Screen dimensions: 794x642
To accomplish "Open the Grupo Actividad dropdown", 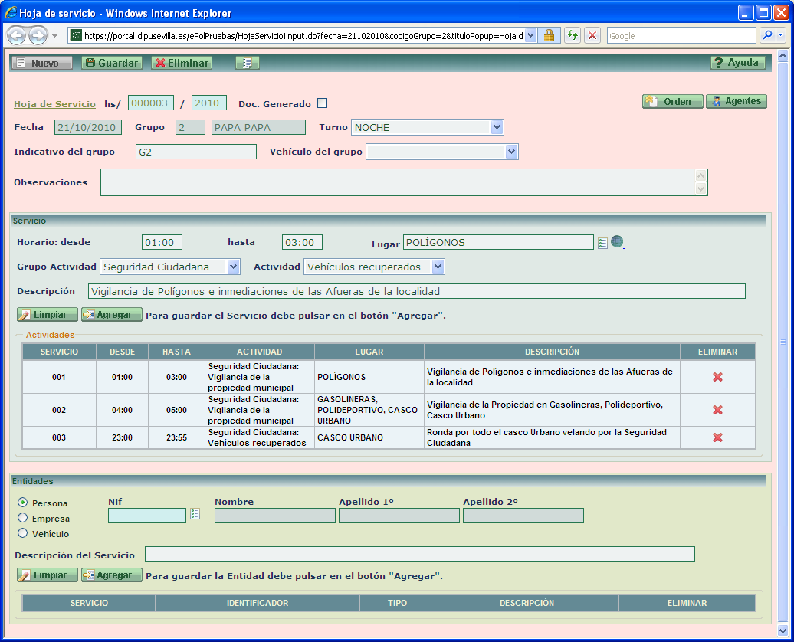I will click(x=234, y=267).
